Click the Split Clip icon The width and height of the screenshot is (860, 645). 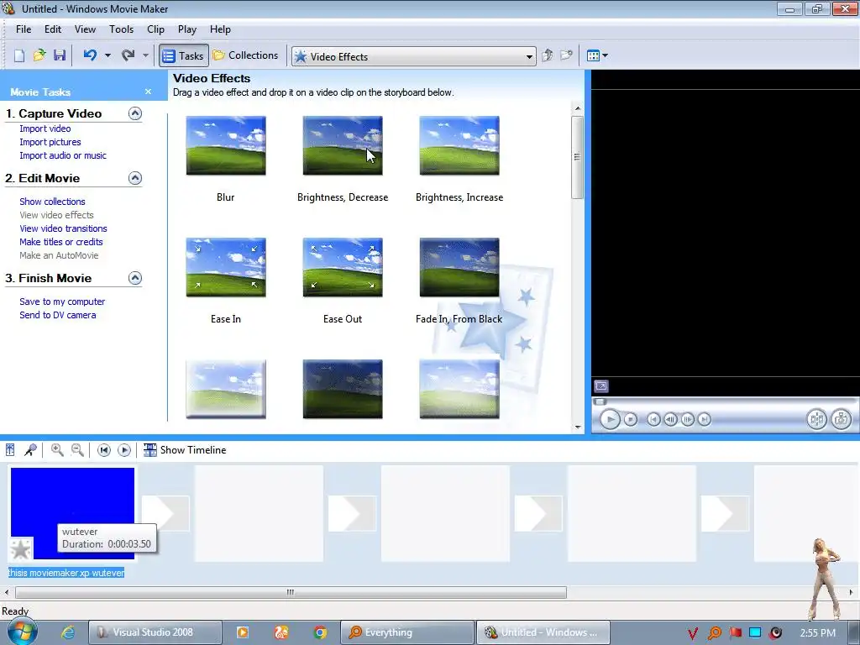(816, 420)
